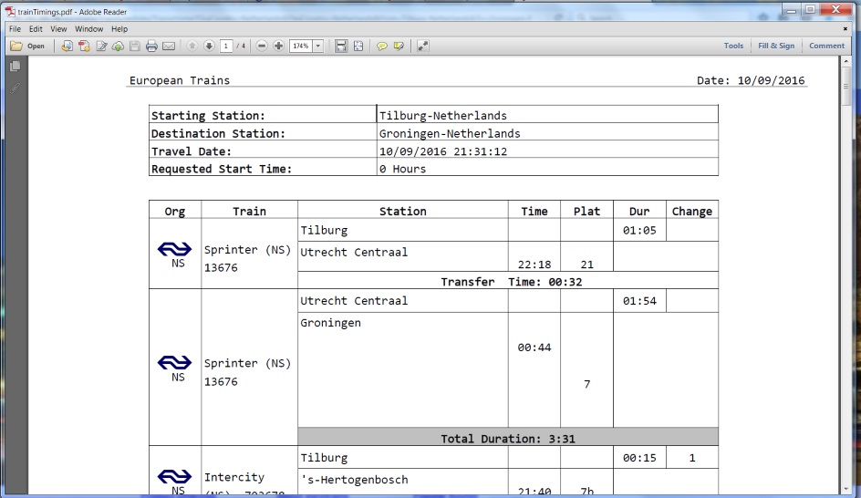
Task: Click the fit one full page icon
Action: point(358,47)
